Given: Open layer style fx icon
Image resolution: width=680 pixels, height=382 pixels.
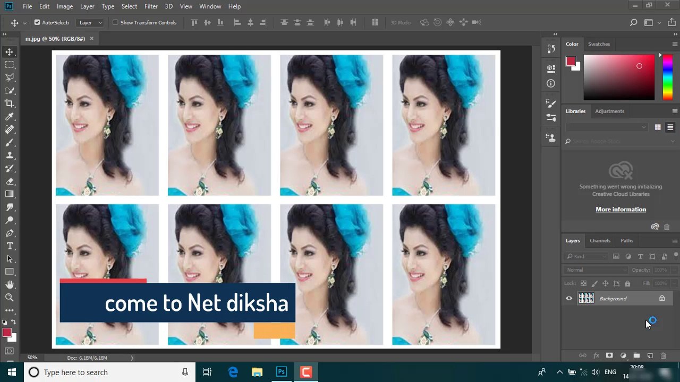Looking at the screenshot, I should 596,355.
